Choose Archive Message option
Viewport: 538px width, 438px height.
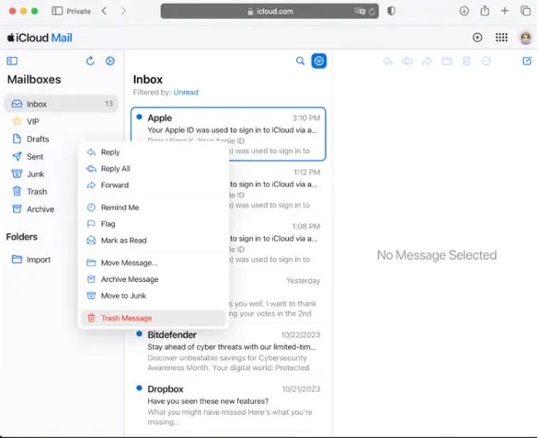tap(154, 279)
